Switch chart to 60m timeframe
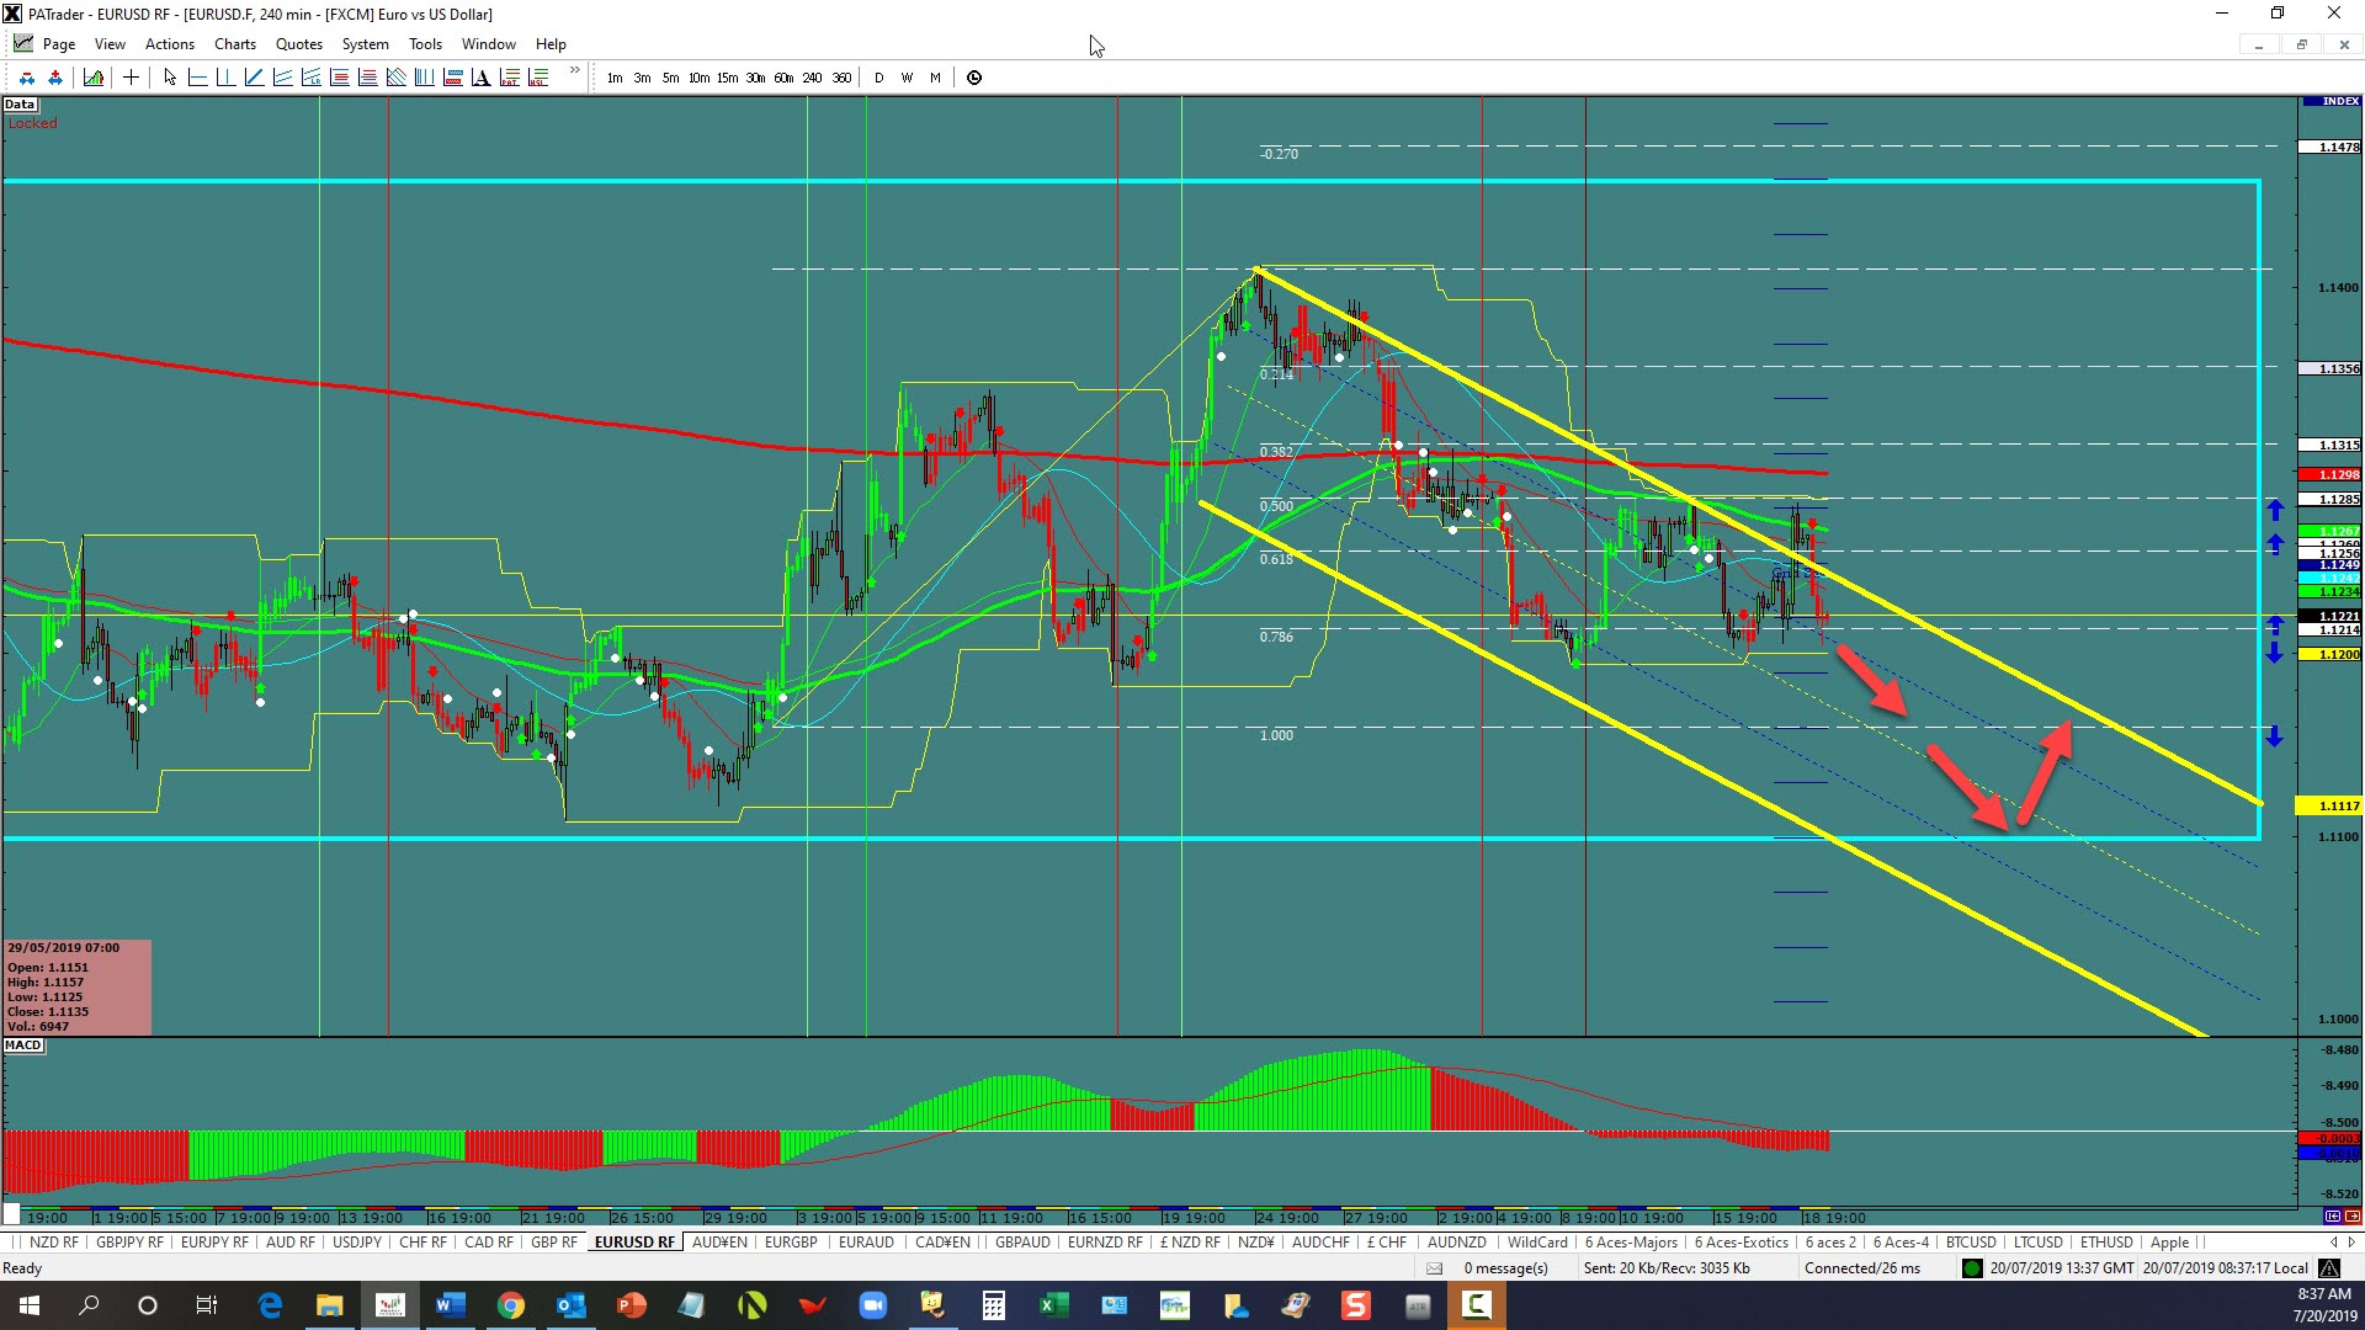Screen dimensions: 2365x1330 coord(784,78)
